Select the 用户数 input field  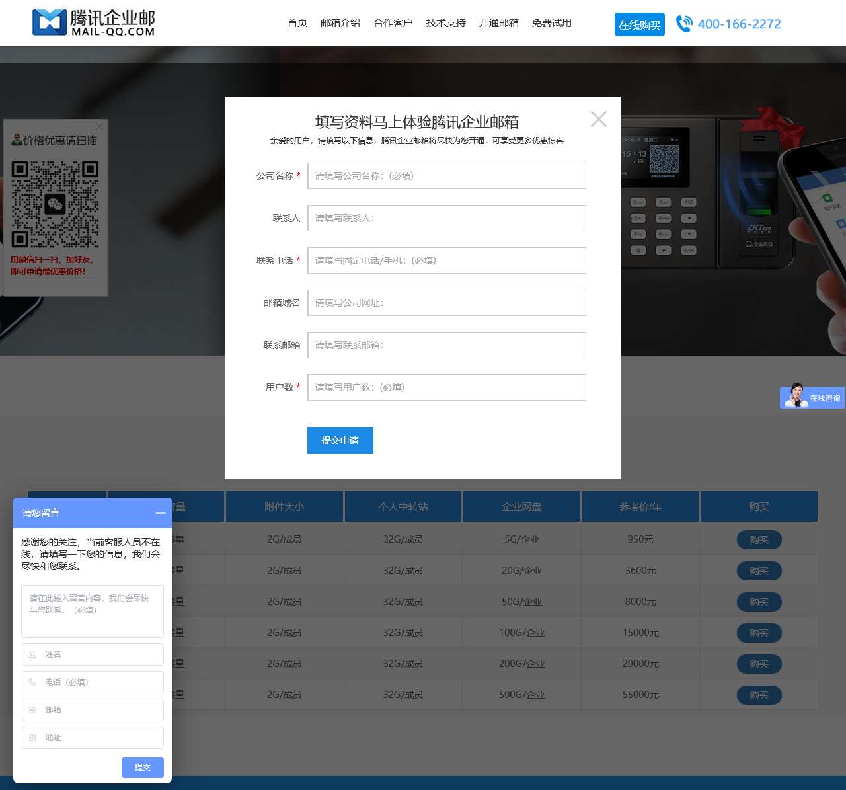[447, 387]
